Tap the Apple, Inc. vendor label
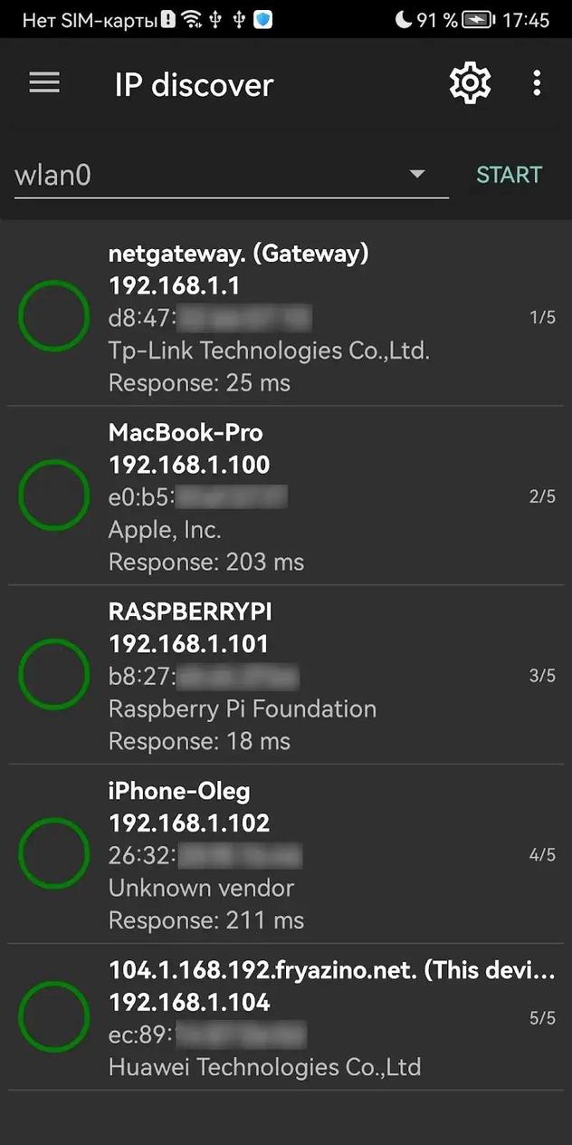572x1145 pixels. 165,529
